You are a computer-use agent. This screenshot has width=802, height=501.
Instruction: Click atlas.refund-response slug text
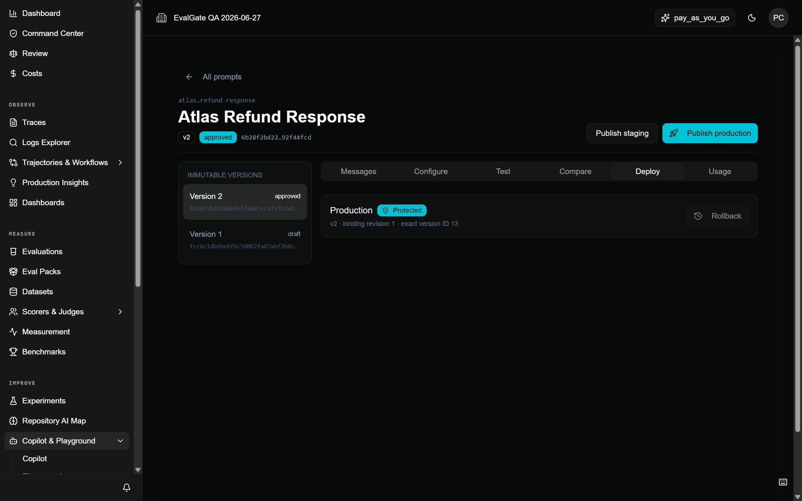(x=217, y=100)
